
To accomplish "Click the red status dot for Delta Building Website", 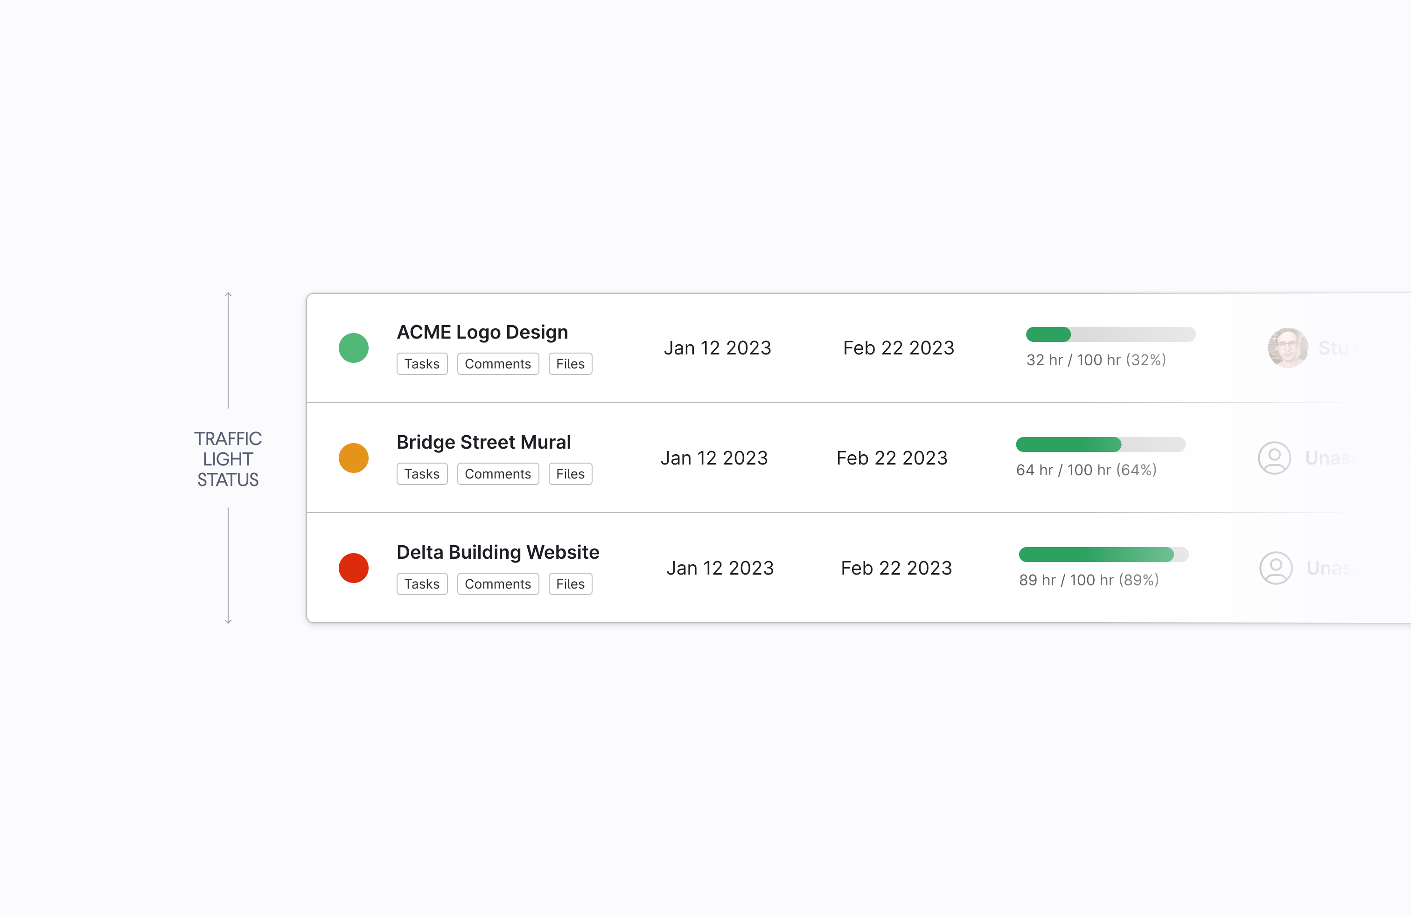I will 353,568.
